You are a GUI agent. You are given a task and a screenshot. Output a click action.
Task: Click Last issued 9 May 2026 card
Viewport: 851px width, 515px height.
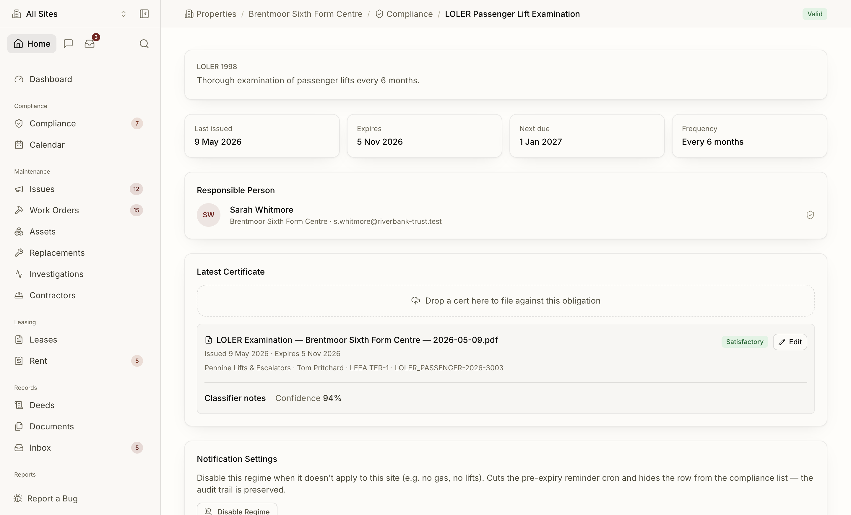(x=262, y=136)
